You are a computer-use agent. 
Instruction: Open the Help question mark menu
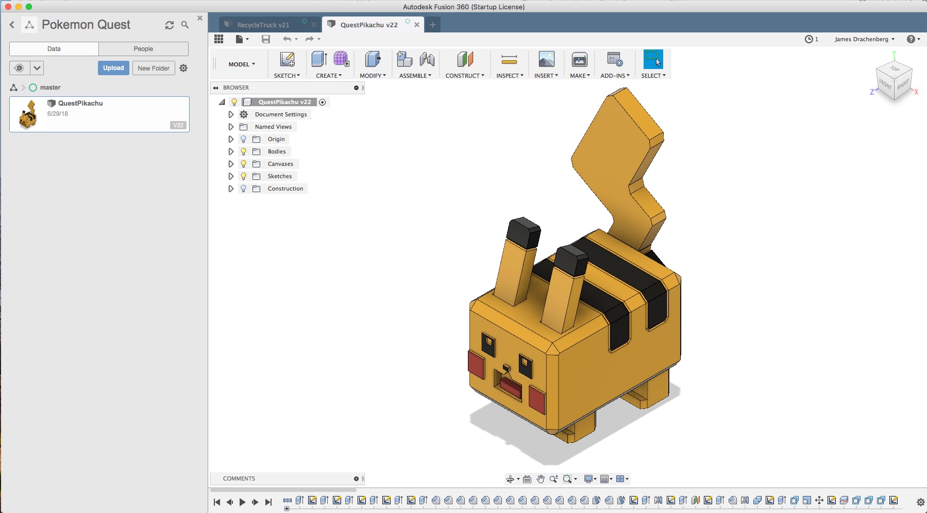[911, 39]
